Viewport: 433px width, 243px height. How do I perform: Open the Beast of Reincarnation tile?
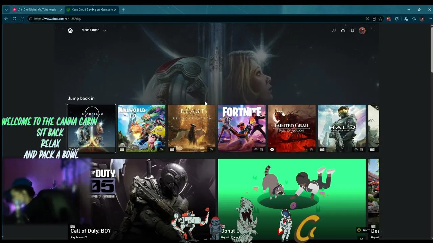(x=191, y=129)
